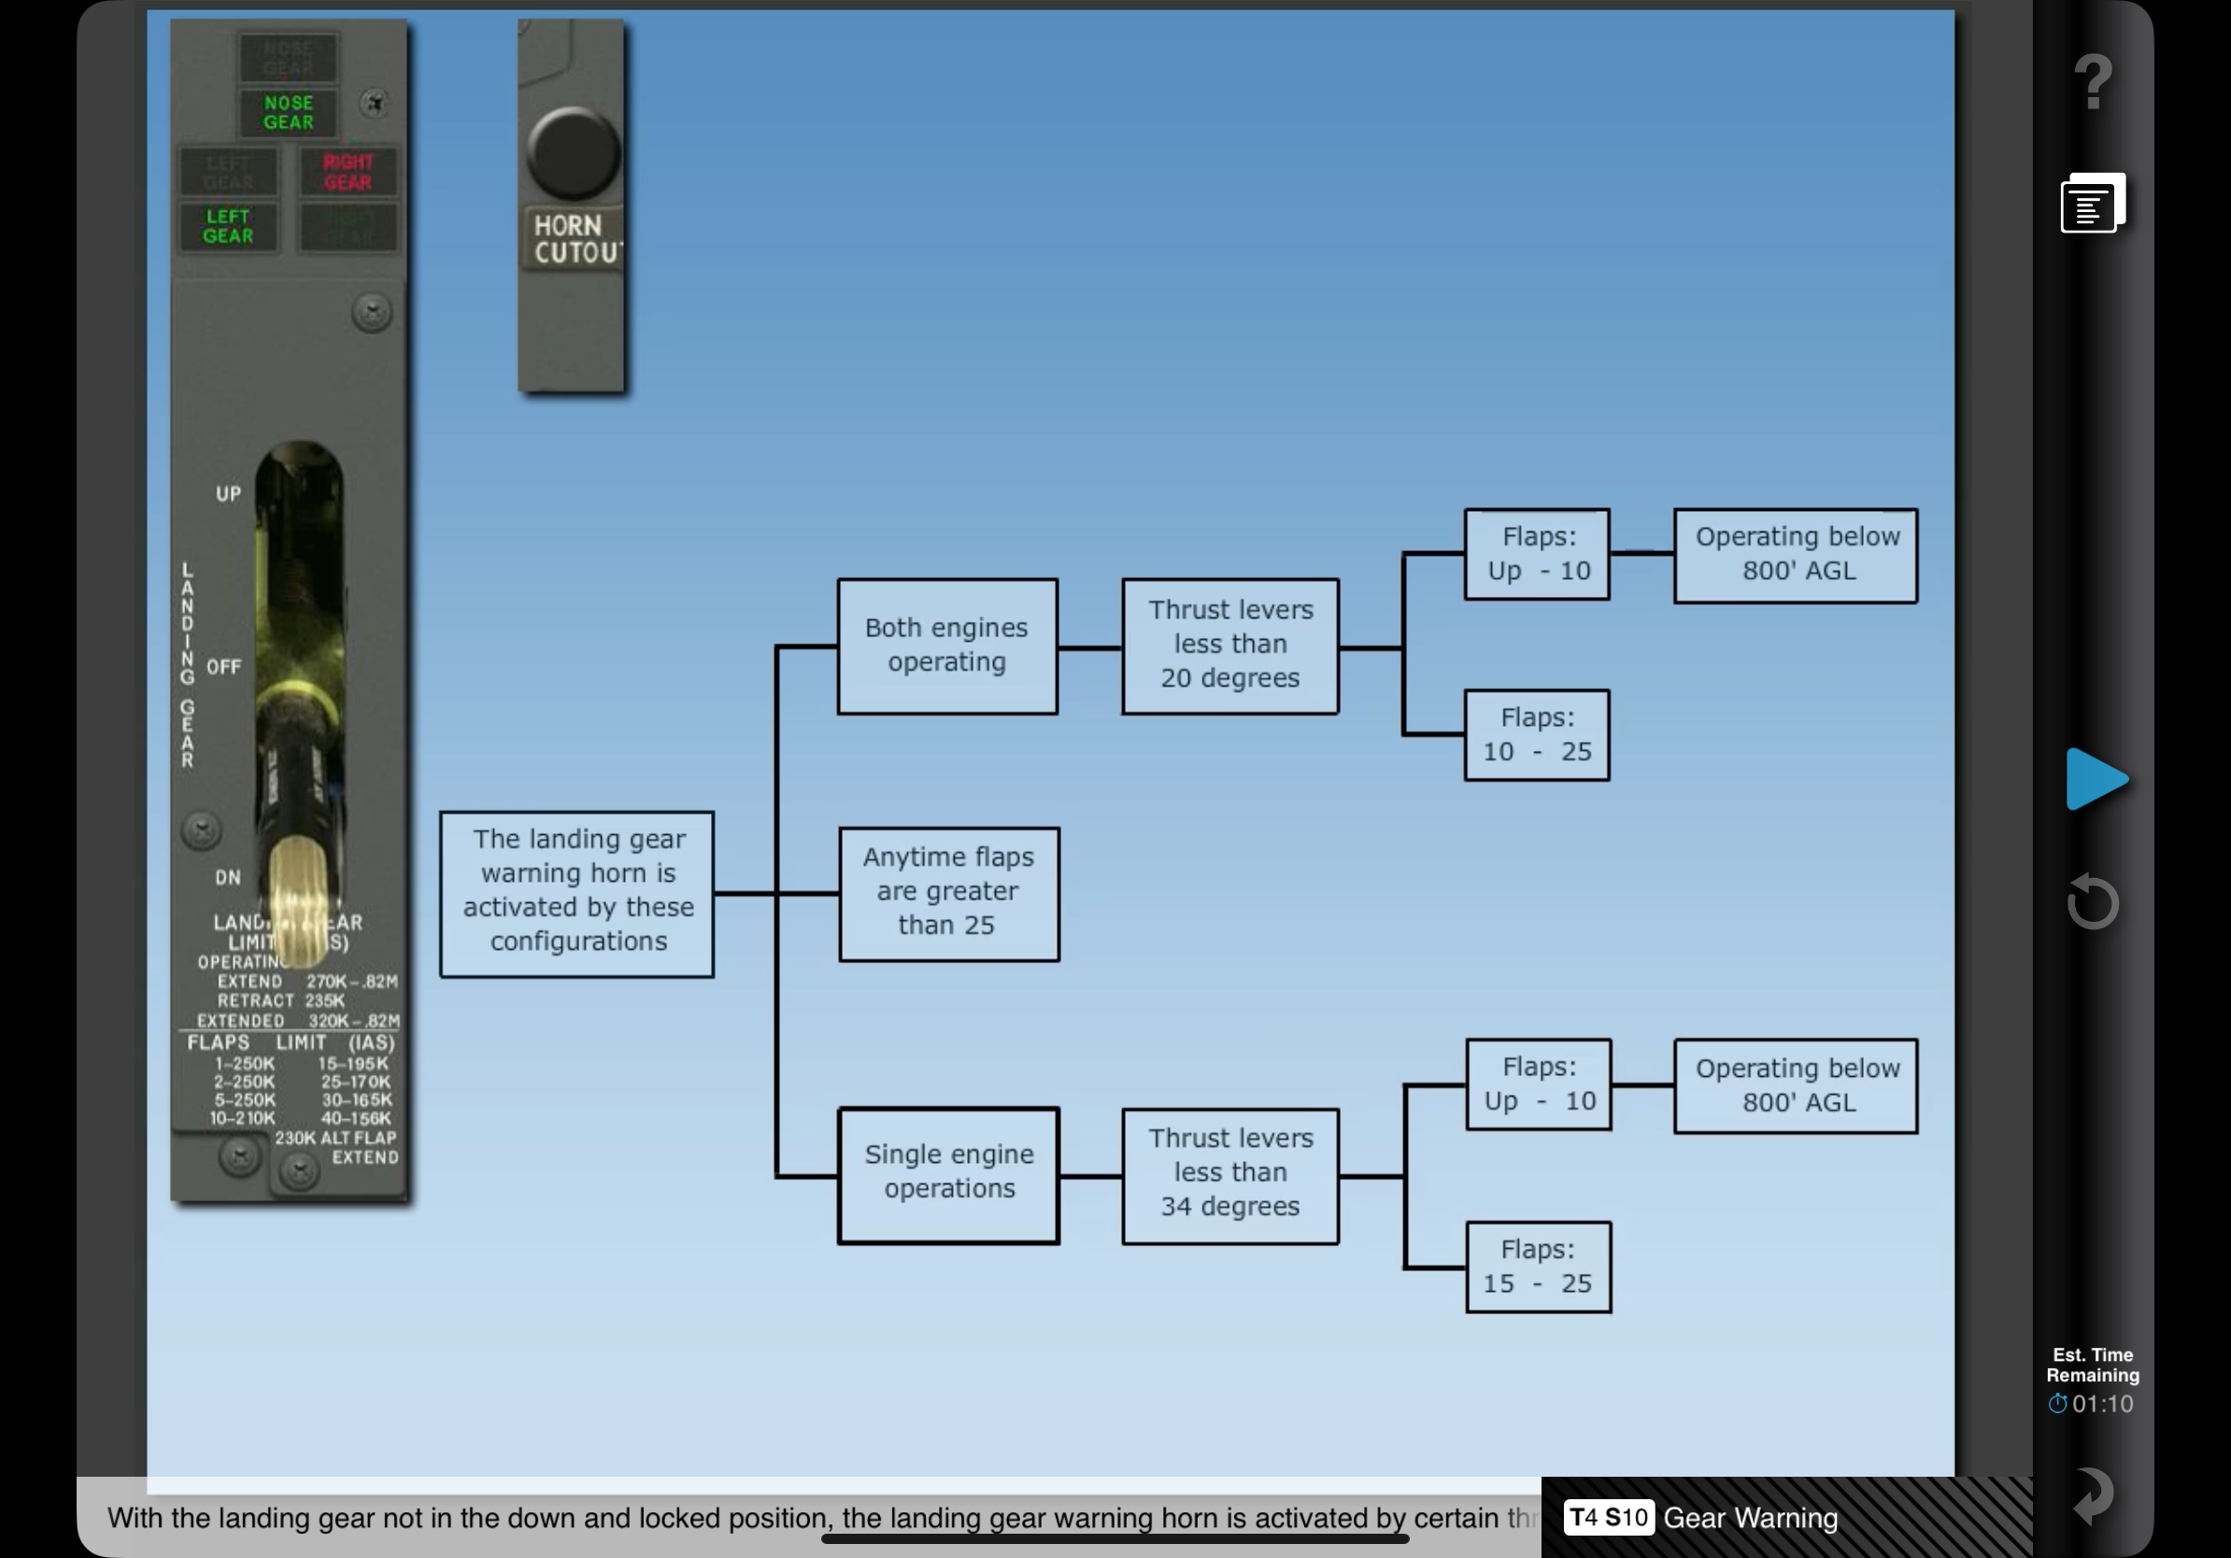Click the red RIGHT GEAR indicator light
Screen dimensions: 2231x1558
point(347,172)
